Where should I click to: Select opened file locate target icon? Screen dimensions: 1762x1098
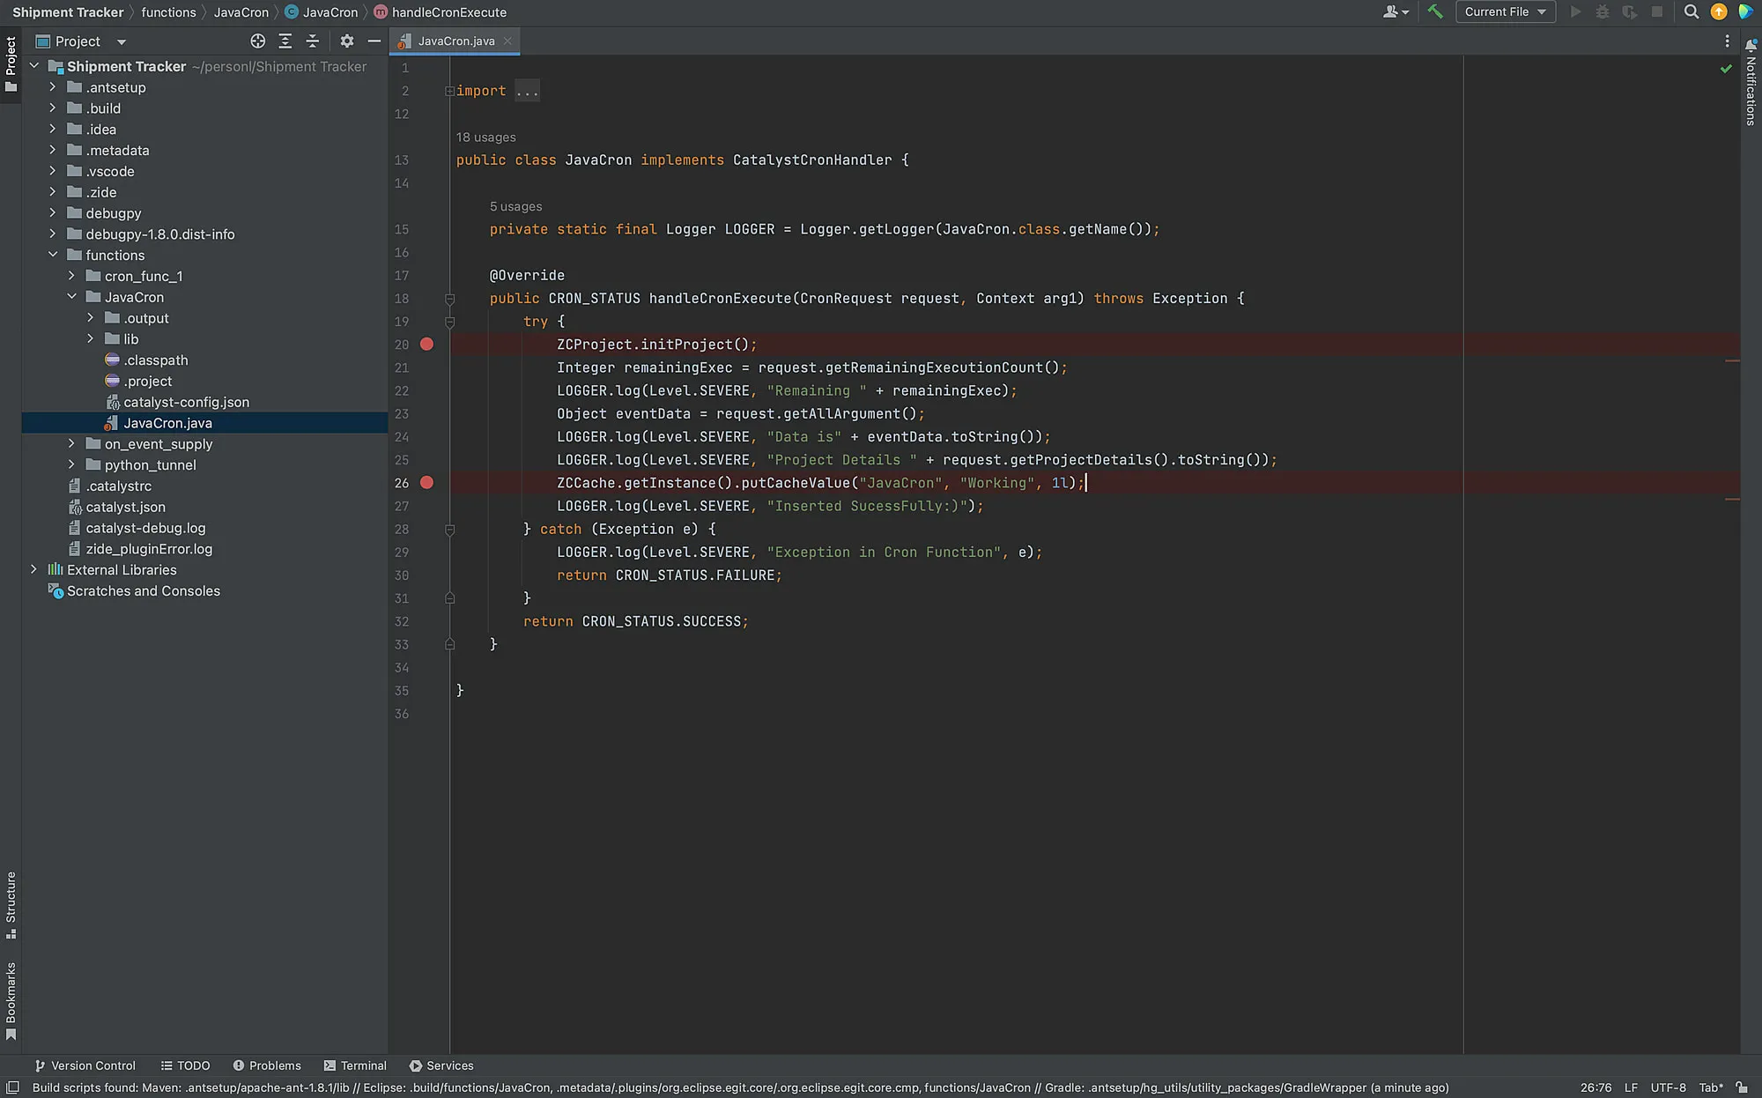click(x=257, y=41)
